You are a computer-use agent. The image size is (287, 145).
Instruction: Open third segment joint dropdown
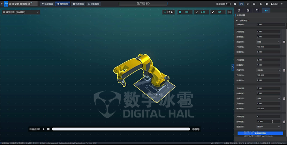tap(268, 99)
